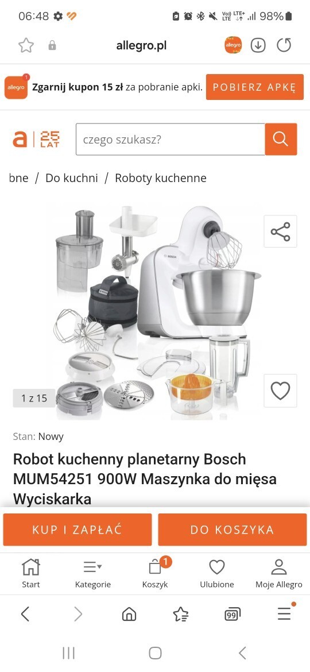The image size is (310, 672).
Task: Tap the padlock site security icon
Action: coord(52,45)
